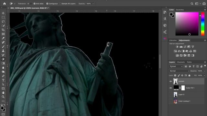Select the Path Selection tool

click(3, 84)
